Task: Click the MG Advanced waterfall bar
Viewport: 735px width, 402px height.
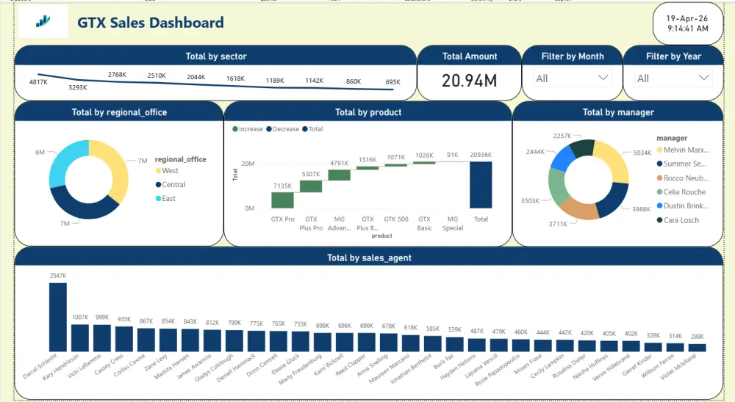Action: [x=340, y=175]
